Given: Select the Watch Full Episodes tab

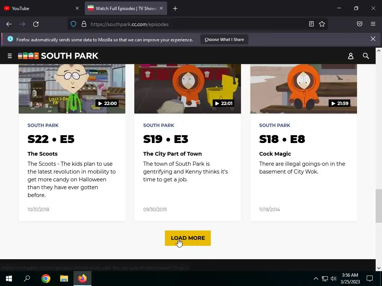Looking at the screenshot, I should coord(126,8).
